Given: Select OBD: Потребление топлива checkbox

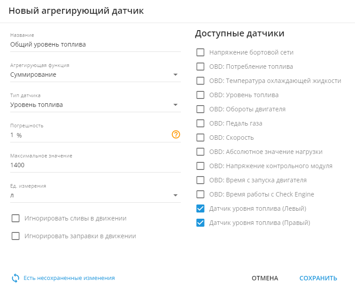Looking at the screenshot, I should (200, 67).
